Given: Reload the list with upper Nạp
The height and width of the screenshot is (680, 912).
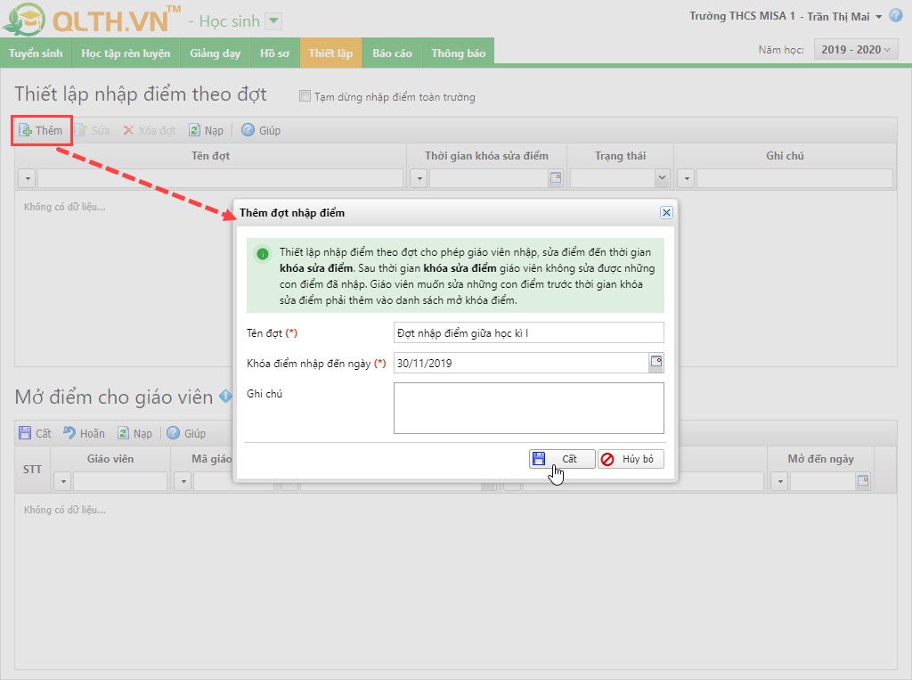Looking at the screenshot, I should (207, 130).
